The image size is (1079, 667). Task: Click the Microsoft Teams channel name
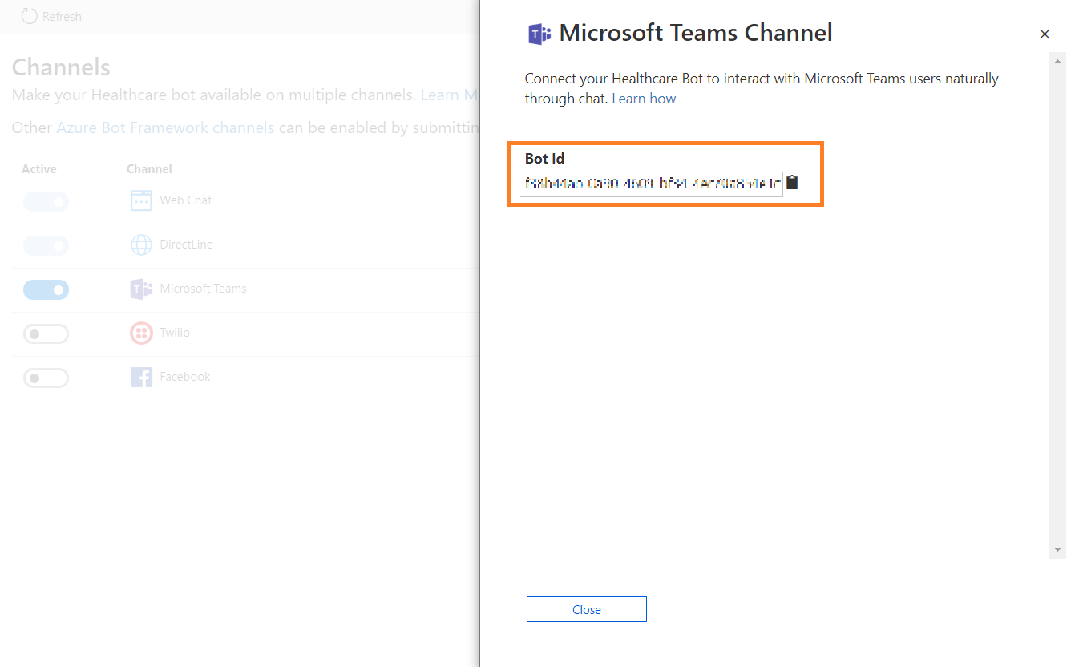(x=203, y=289)
